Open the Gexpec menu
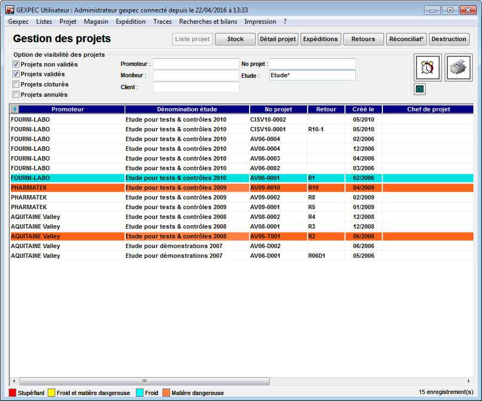This screenshot has height=401, width=482. 18,22
